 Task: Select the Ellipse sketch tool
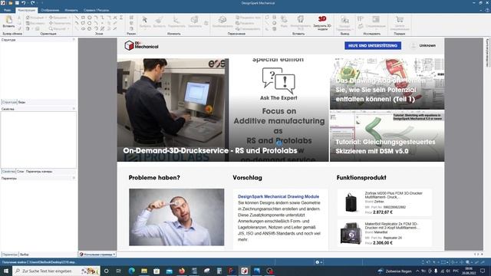pos(83,28)
